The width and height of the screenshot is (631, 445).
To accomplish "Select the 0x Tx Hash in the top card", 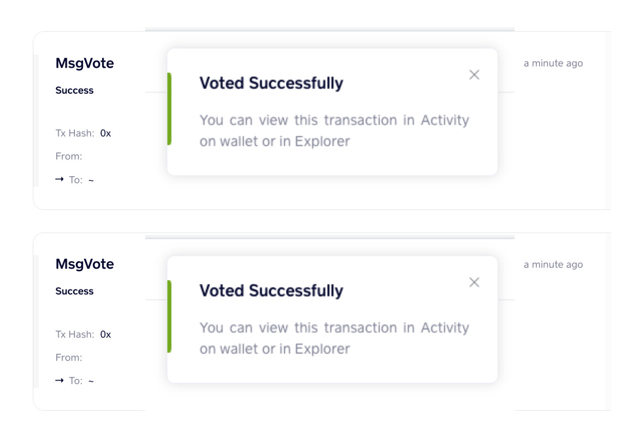I will [x=105, y=134].
